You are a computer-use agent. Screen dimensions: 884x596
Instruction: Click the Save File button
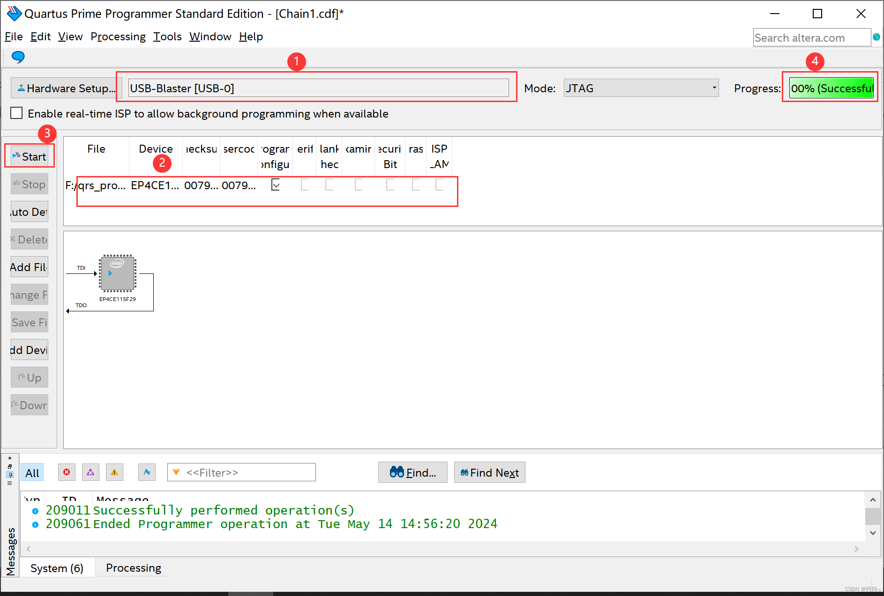pos(30,322)
